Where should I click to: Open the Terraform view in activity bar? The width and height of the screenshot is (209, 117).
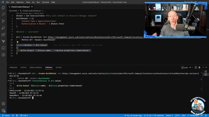3,41
